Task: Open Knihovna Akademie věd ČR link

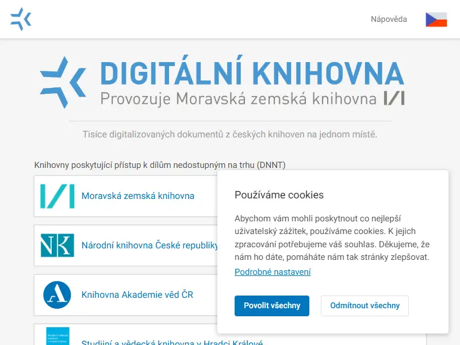Action: pyautogui.click(x=137, y=295)
